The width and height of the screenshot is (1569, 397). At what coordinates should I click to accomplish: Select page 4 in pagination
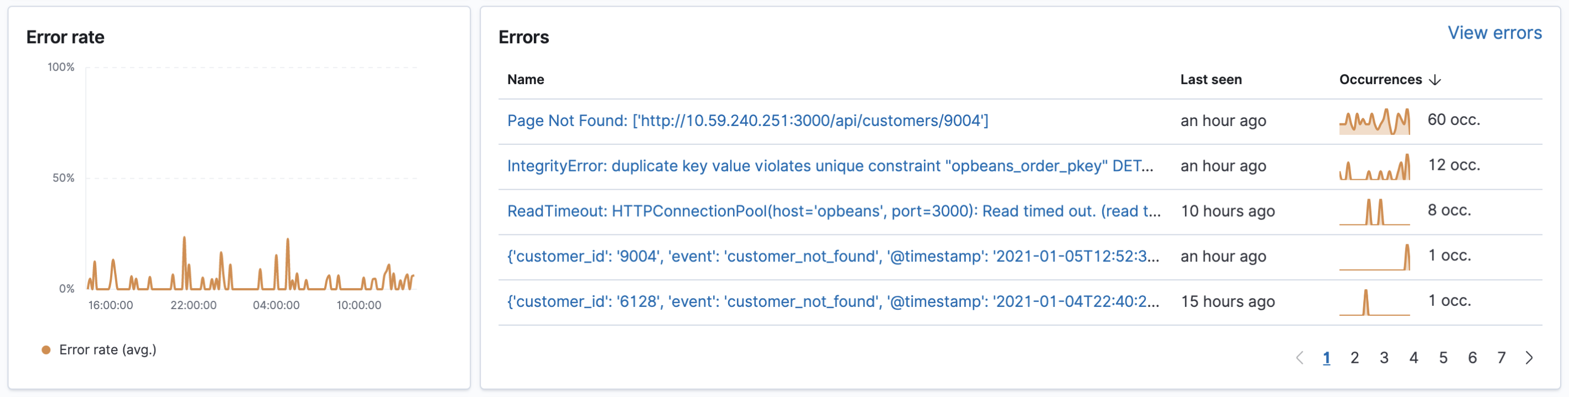(1414, 358)
